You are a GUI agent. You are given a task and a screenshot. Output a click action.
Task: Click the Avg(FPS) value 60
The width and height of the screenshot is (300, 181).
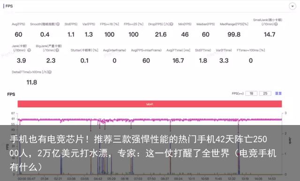point(18,35)
